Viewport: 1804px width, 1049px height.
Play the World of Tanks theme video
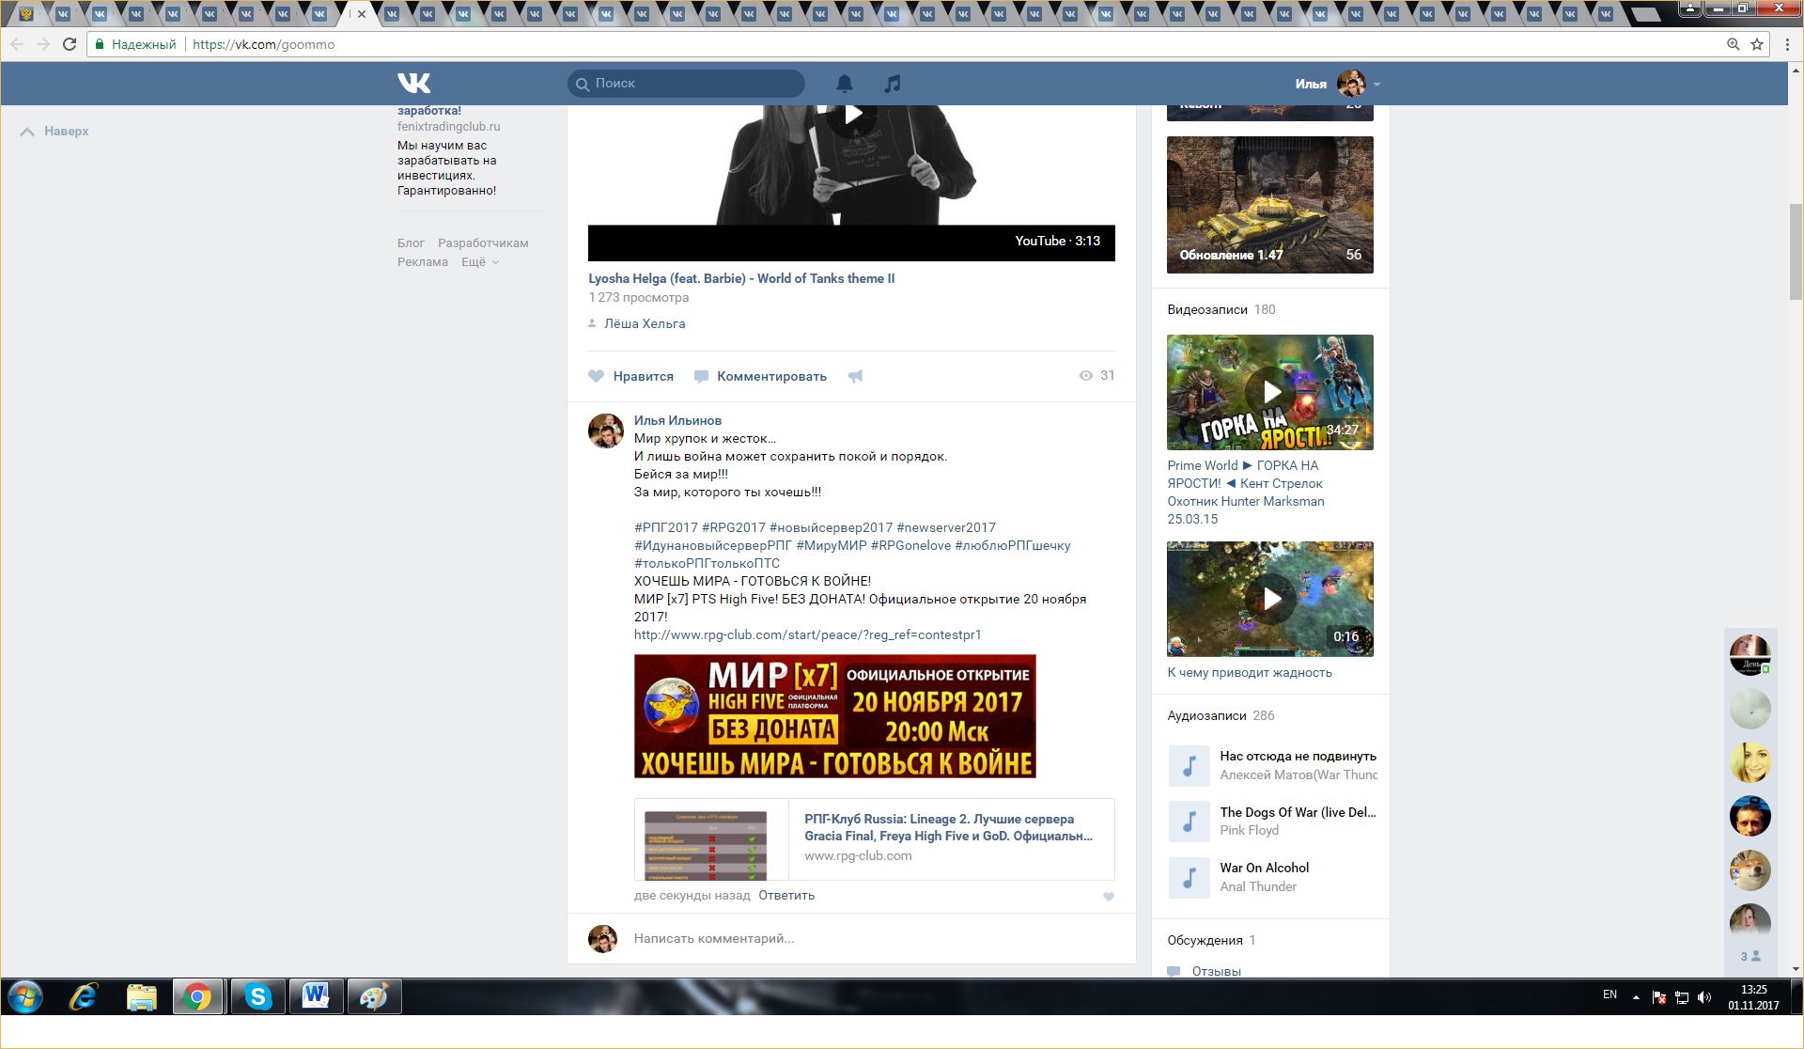pos(852,115)
